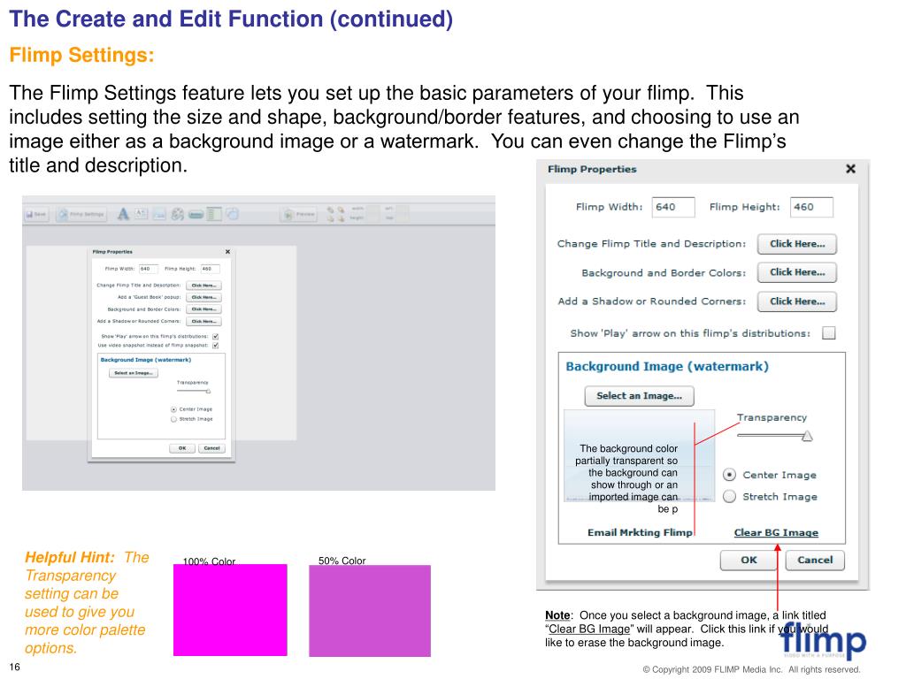The width and height of the screenshot is (906, 679).
Task: Toggle Show 'Play' arrow checkbox in large dialog
Action: click(828, 333)
